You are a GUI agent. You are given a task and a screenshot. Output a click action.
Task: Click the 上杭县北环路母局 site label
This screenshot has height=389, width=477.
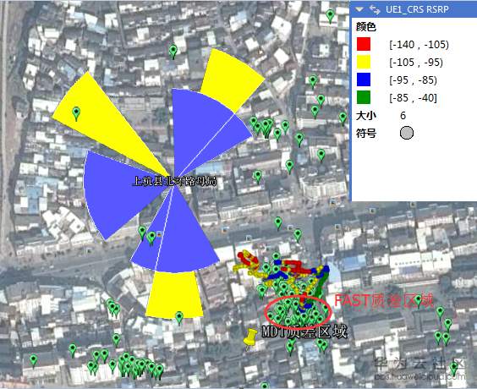tap(174, 181)
